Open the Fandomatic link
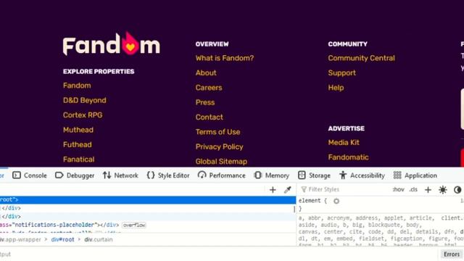 (348, 157)
